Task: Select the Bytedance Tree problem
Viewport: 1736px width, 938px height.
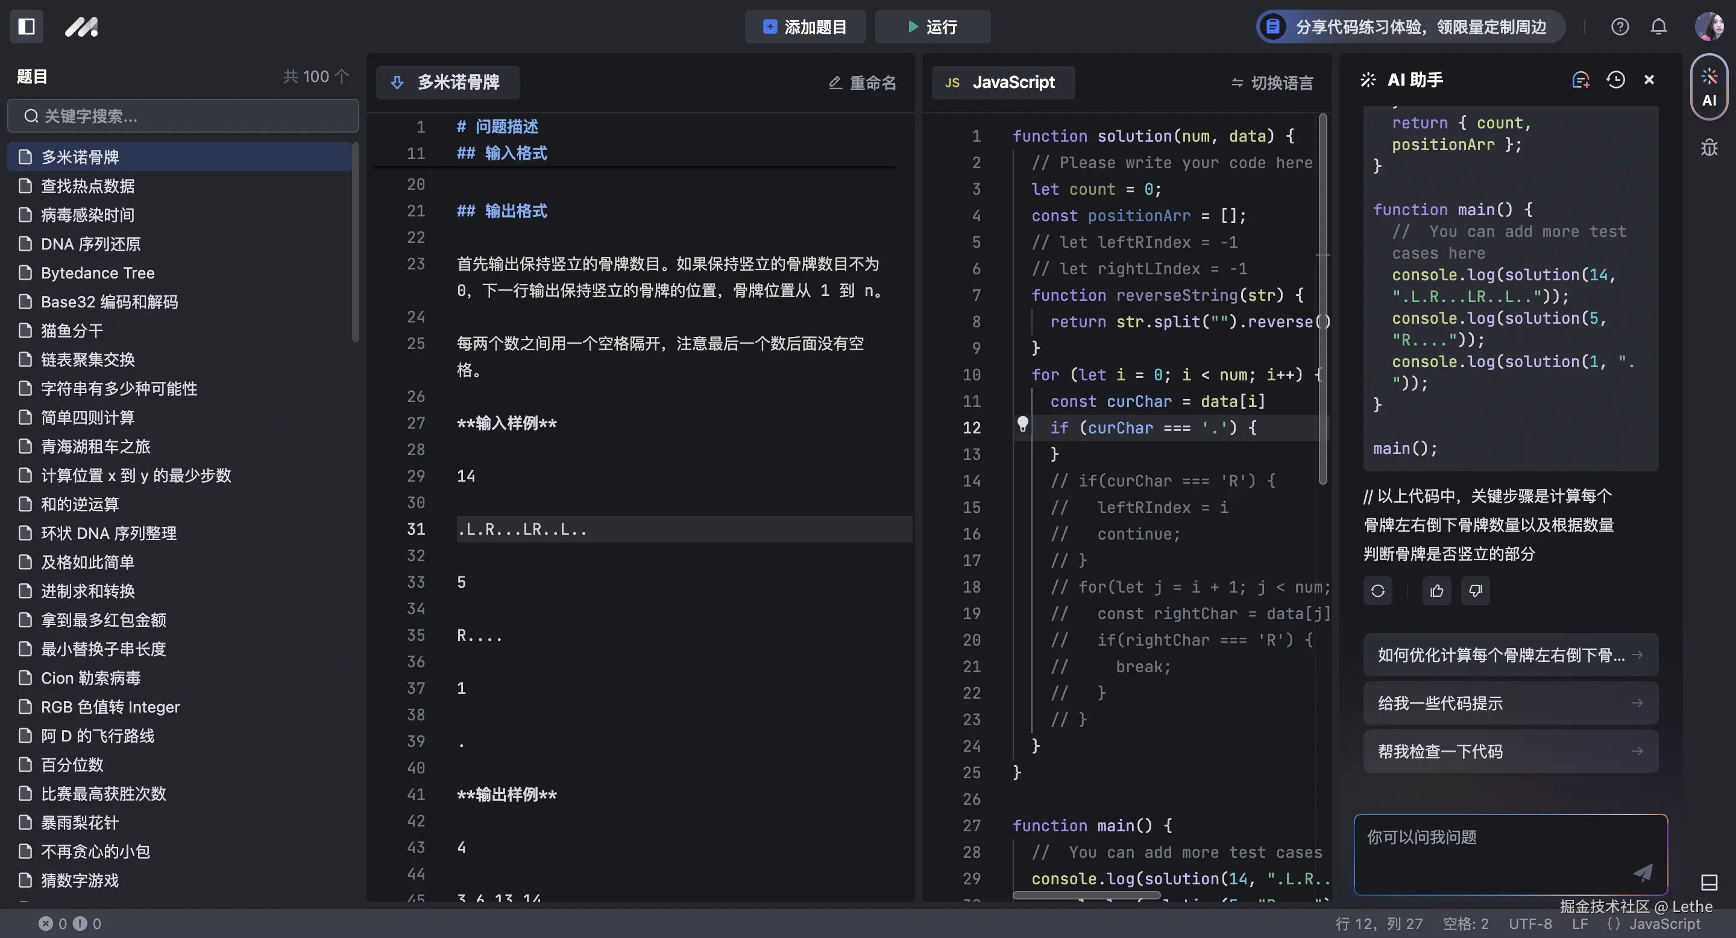Action: tap(96, 273)
